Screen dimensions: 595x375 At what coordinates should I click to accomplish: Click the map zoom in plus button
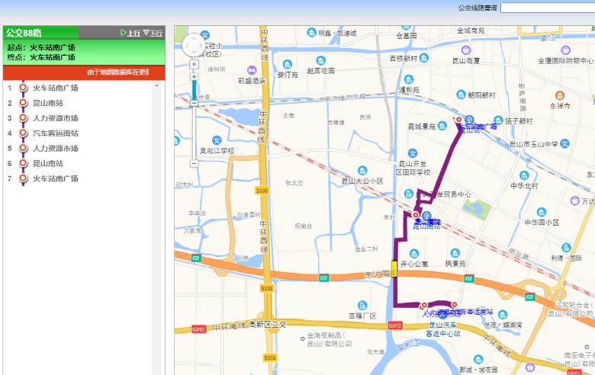pyautogui.click(x=194, y=77)
